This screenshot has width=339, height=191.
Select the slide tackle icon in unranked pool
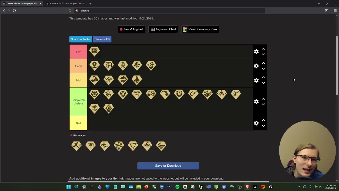click(x=105, y=146)
